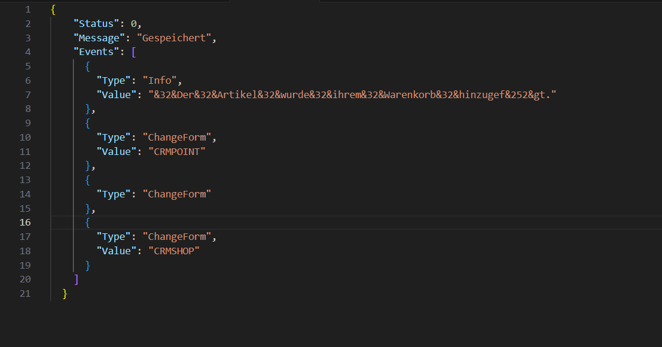Click line number 1 in the gutter
This screenshot has height=347, width=662.
(28, 10)
